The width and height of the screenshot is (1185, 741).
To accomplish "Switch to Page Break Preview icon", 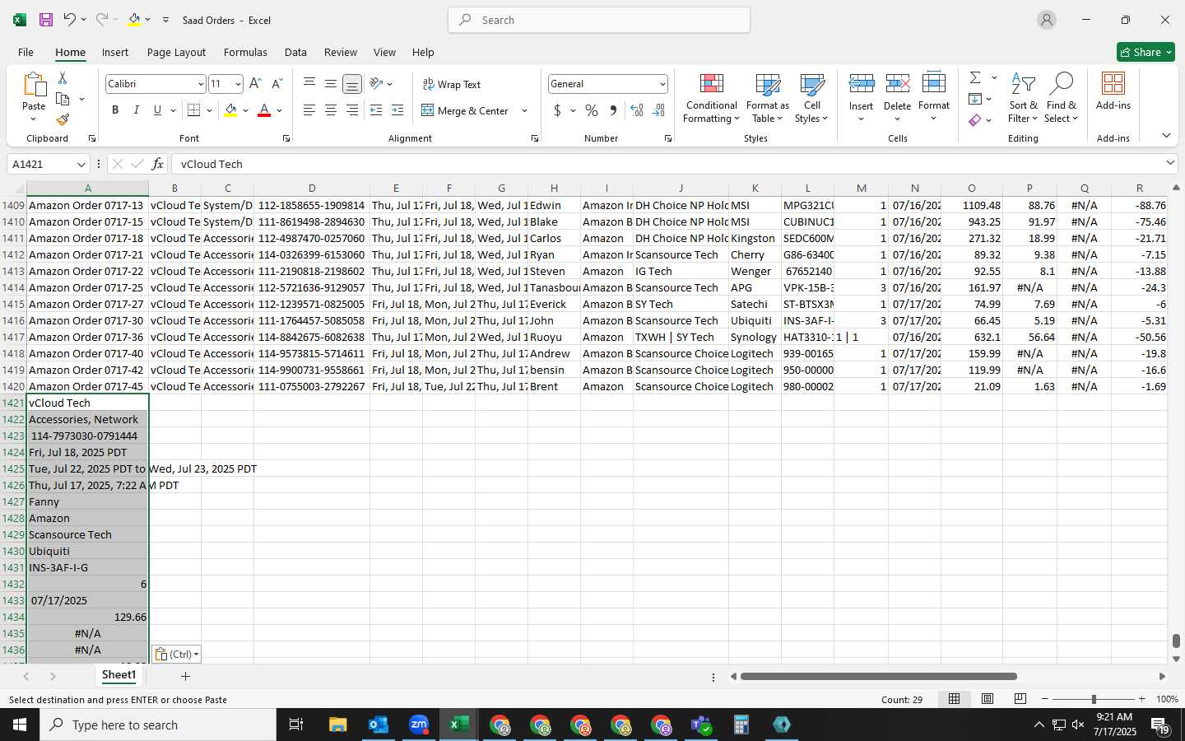I will pyautogui.click(x=1020, y=699).
